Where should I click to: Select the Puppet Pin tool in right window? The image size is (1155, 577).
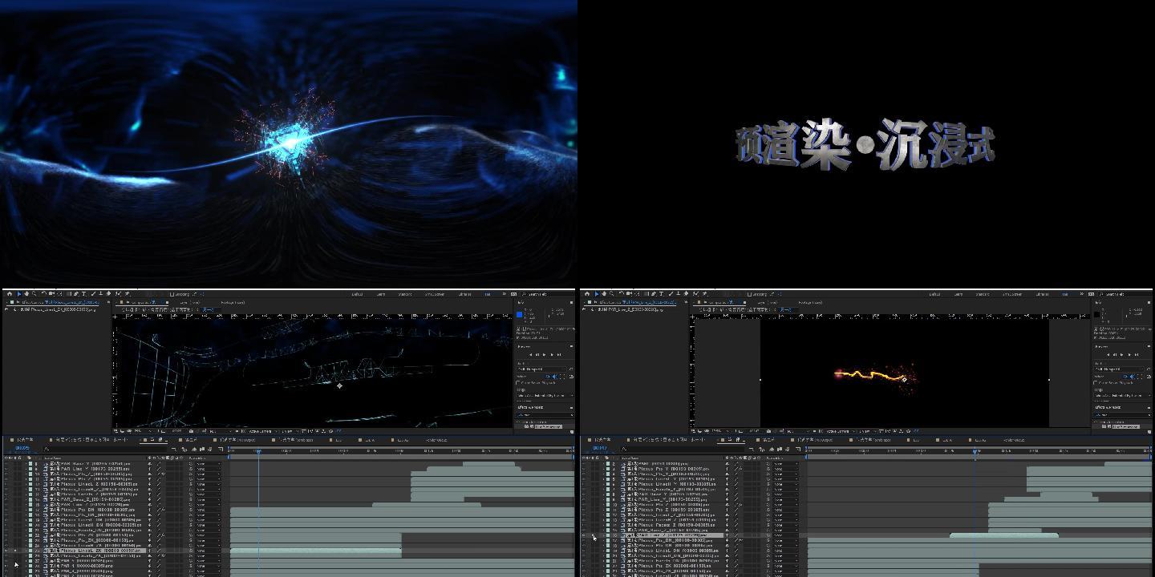coord(704,294)
